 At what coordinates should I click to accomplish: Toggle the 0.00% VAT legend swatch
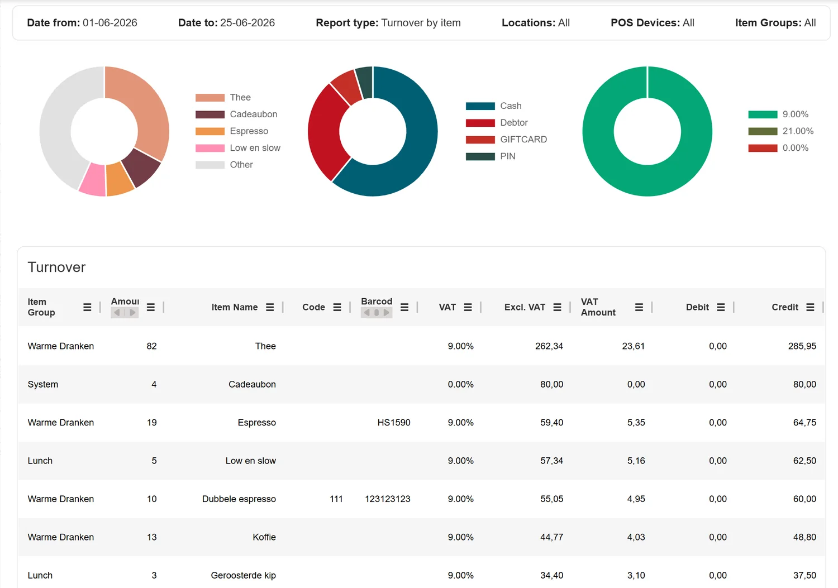[763, 148]
